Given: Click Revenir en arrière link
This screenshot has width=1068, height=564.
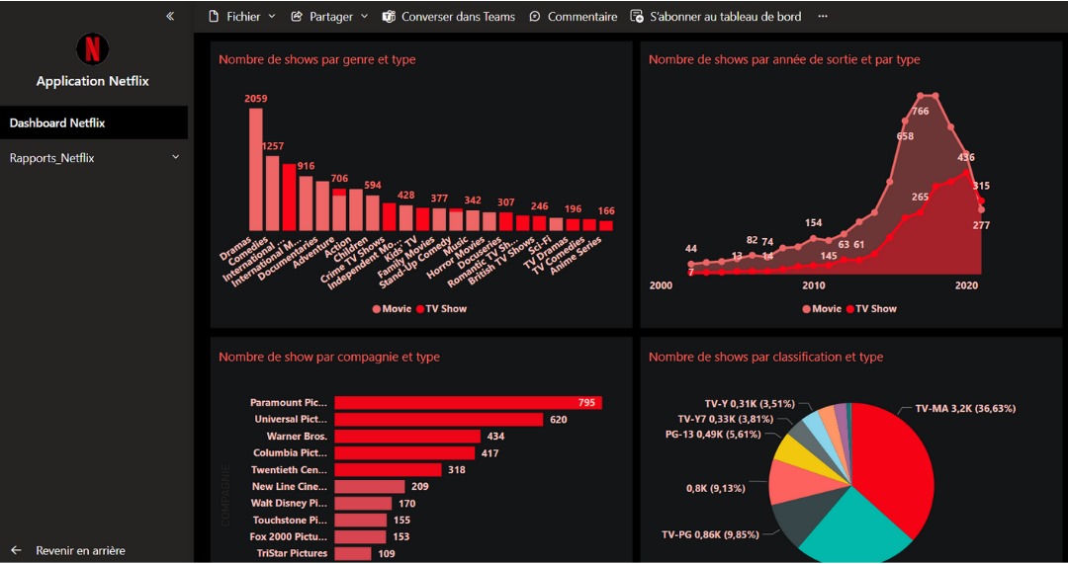Looking at the screenshot, I should 80,550.
